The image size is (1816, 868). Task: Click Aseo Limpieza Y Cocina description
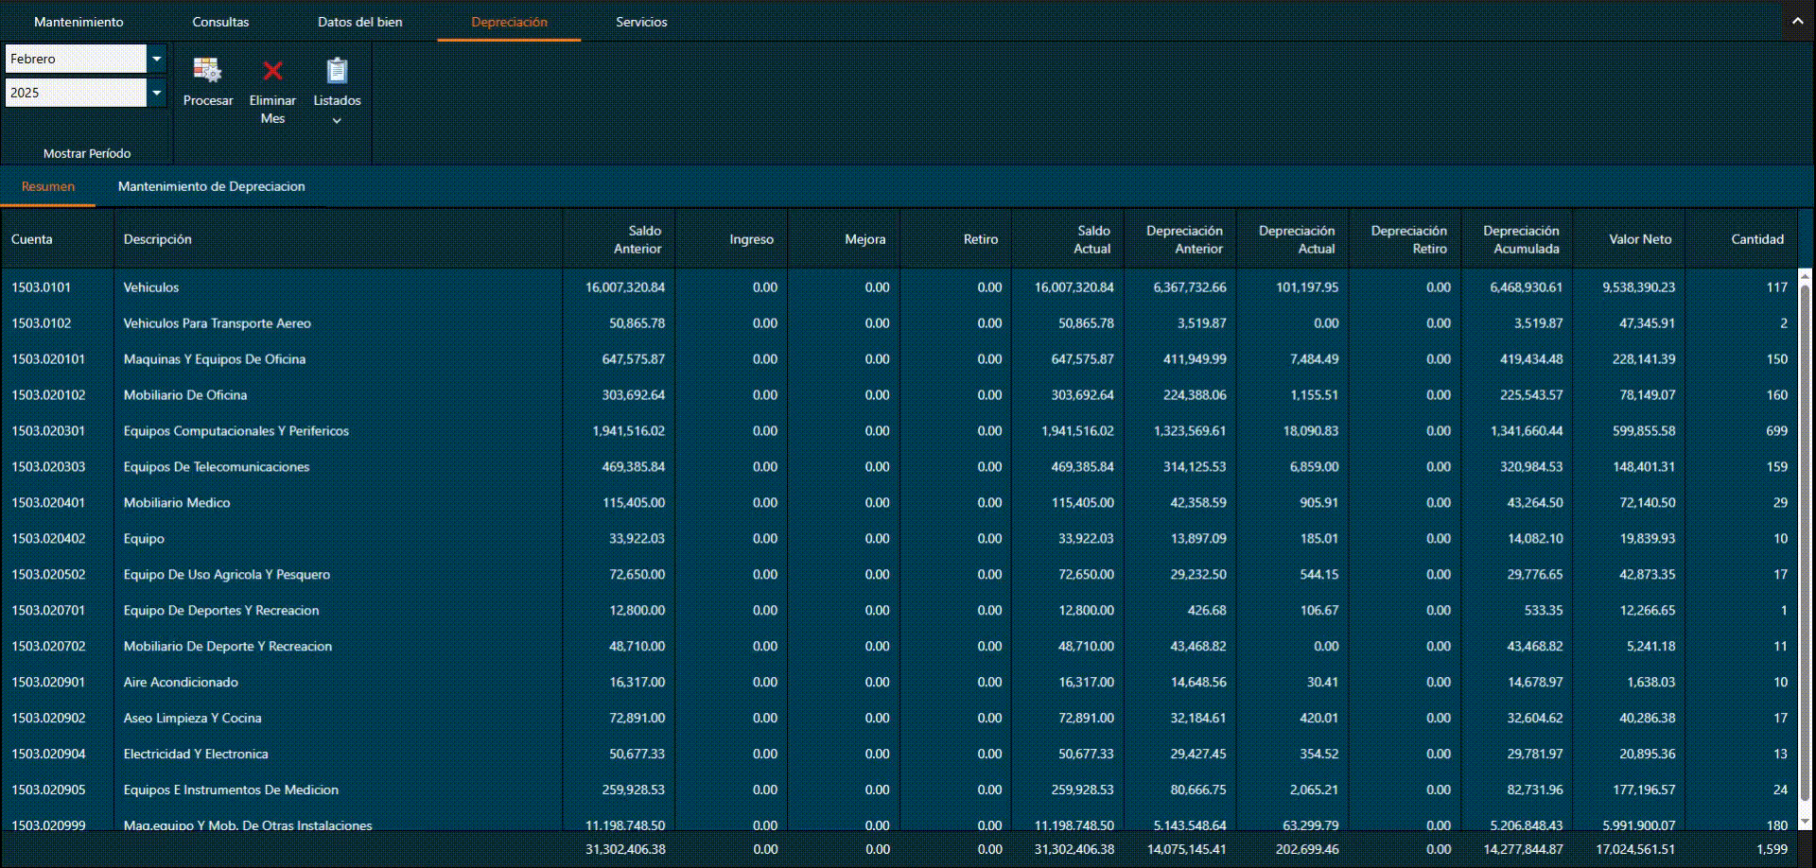tap(192, 719)
